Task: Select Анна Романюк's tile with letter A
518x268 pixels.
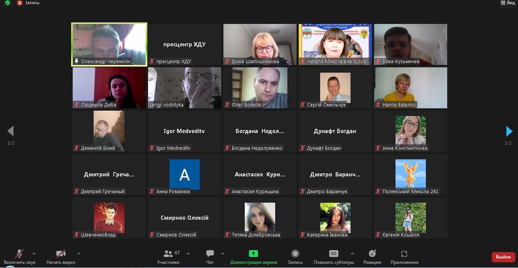Action: click(185, 174)
